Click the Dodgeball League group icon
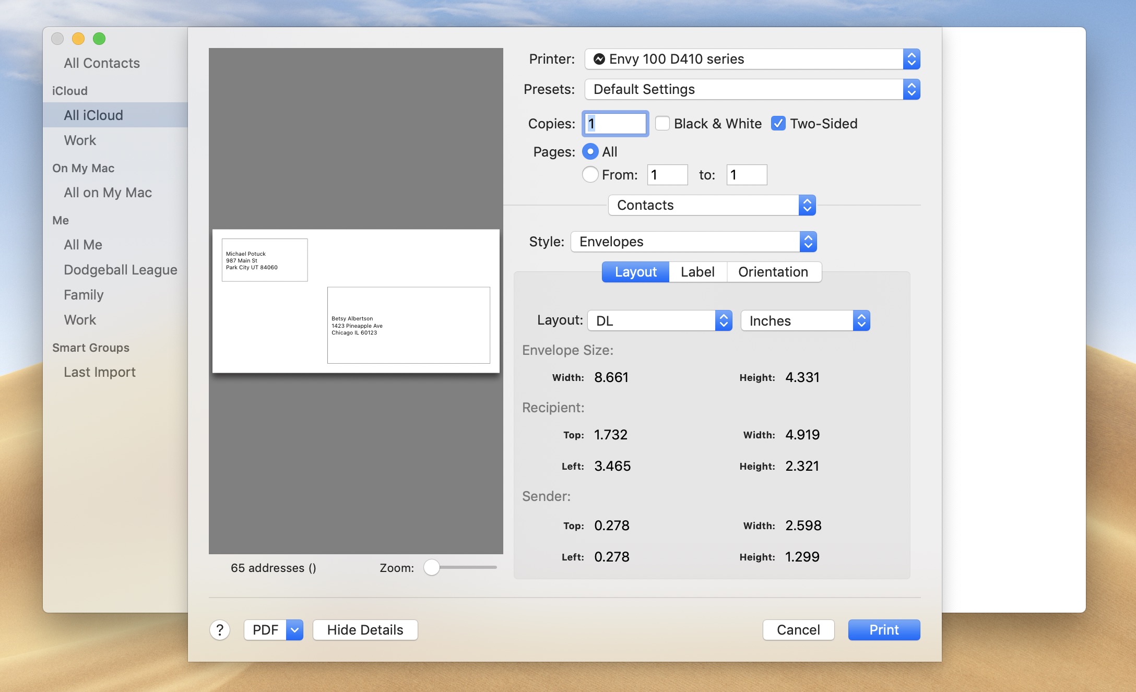This screenshot has height=692, width=1136. [121, 269]
